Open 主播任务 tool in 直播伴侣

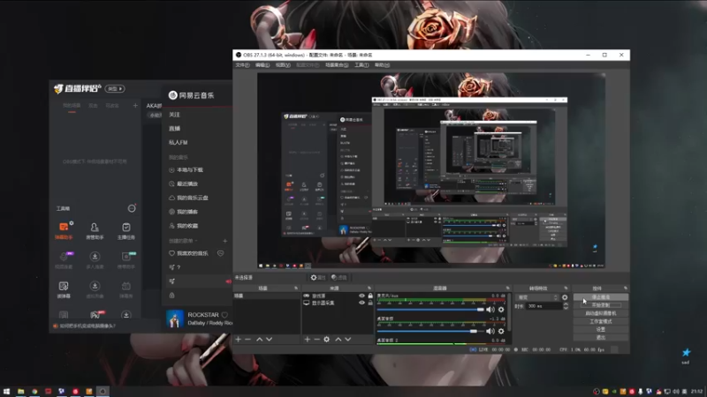tap(125, 230)
